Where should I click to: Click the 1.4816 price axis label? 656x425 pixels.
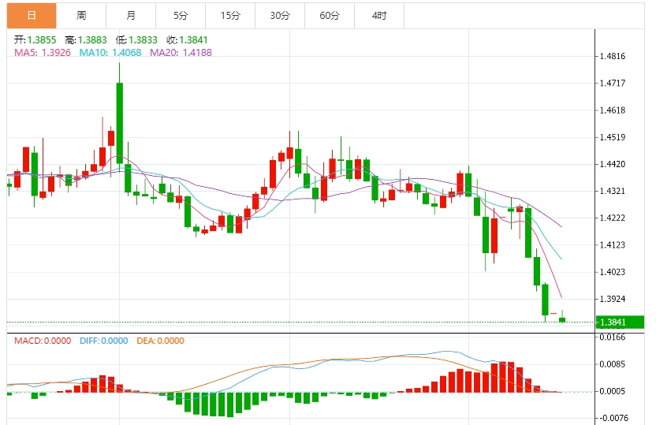pos(613,56)
